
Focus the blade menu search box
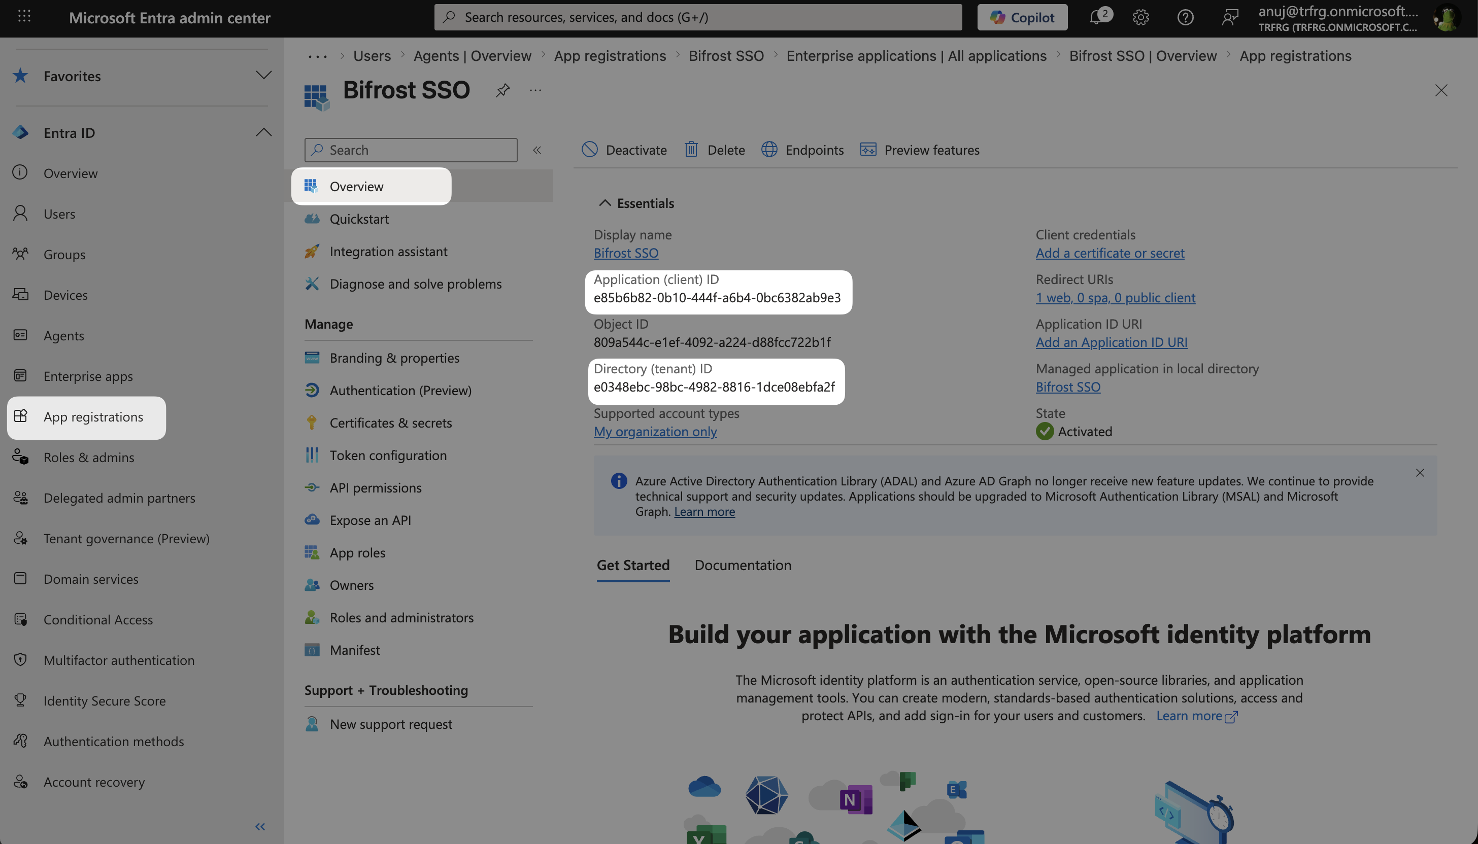point(411,150)
